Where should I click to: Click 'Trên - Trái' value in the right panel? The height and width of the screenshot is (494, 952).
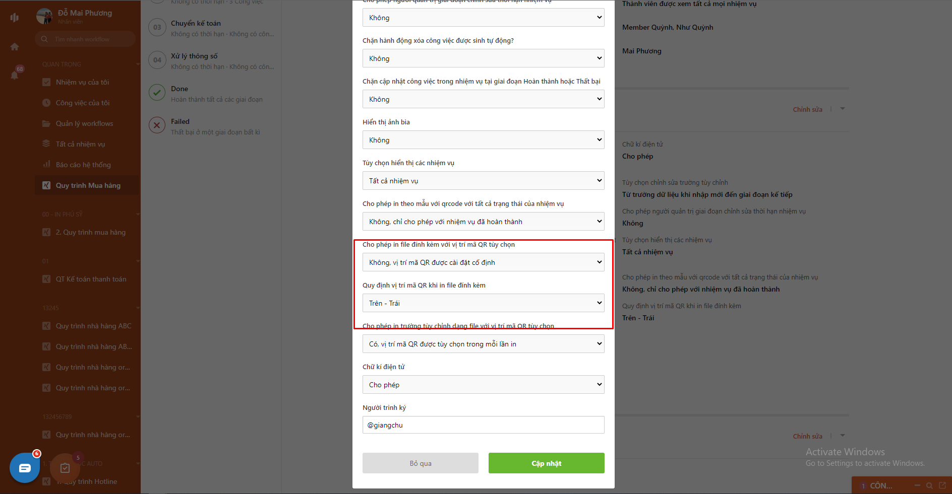click(638, 318)
